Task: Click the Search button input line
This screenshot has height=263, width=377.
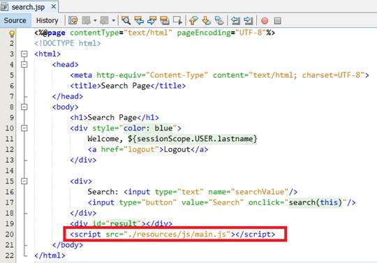Action: coord(222,202)
